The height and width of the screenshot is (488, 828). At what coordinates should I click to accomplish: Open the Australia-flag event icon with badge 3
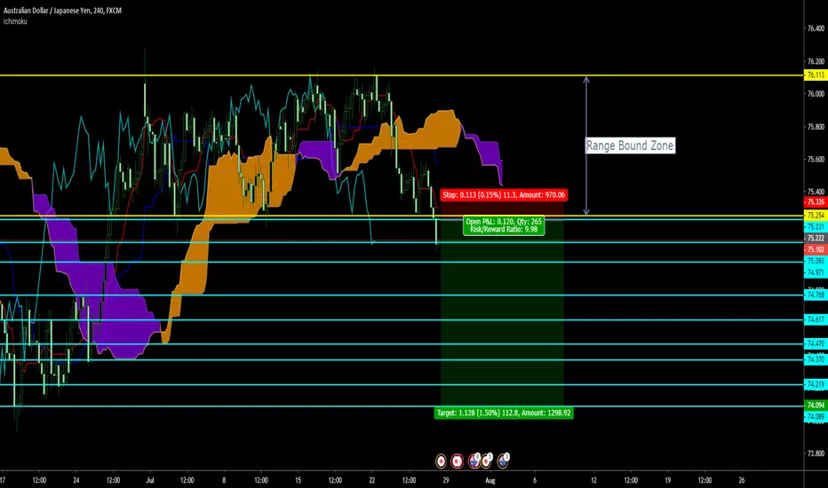click(x=503, y=461)
